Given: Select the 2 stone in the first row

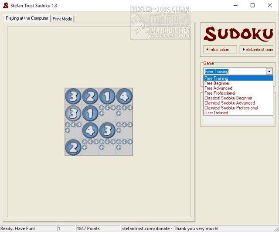Looking at the screenshot, I should (90, 96).
